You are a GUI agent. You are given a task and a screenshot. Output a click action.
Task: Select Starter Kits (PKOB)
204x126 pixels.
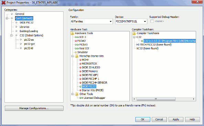[x=93, y=90]
